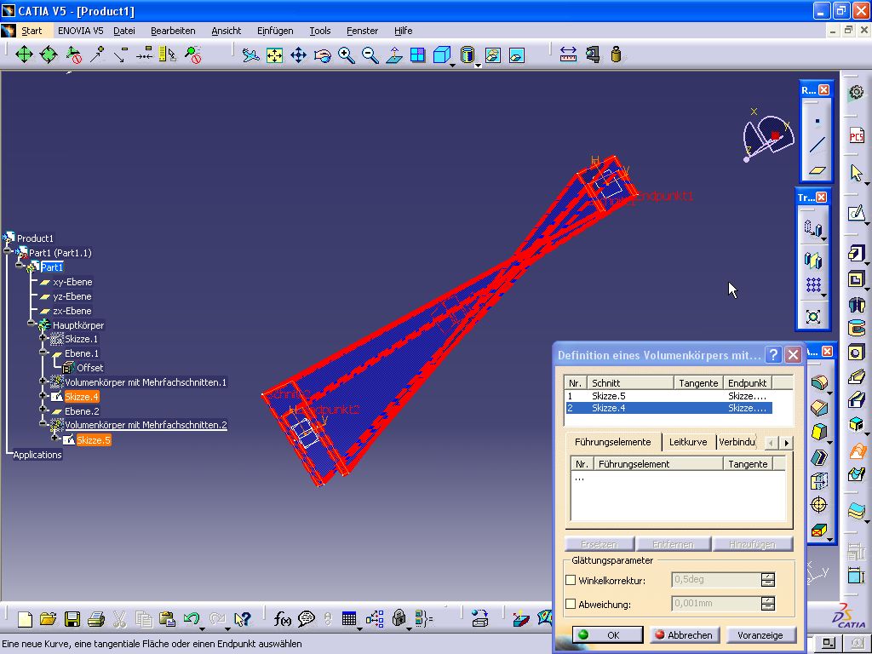Switch to the Leitkurve tab
872x654 pixels.
pyautogui.click(x=688, y=442)
